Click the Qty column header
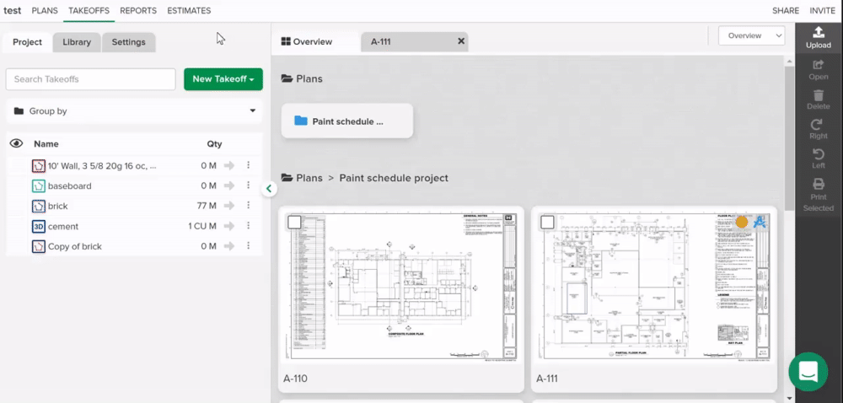 click(x=214, y=144)
